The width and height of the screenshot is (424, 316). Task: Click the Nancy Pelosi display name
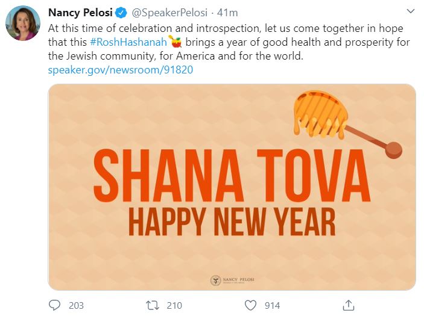pos(80,13)
